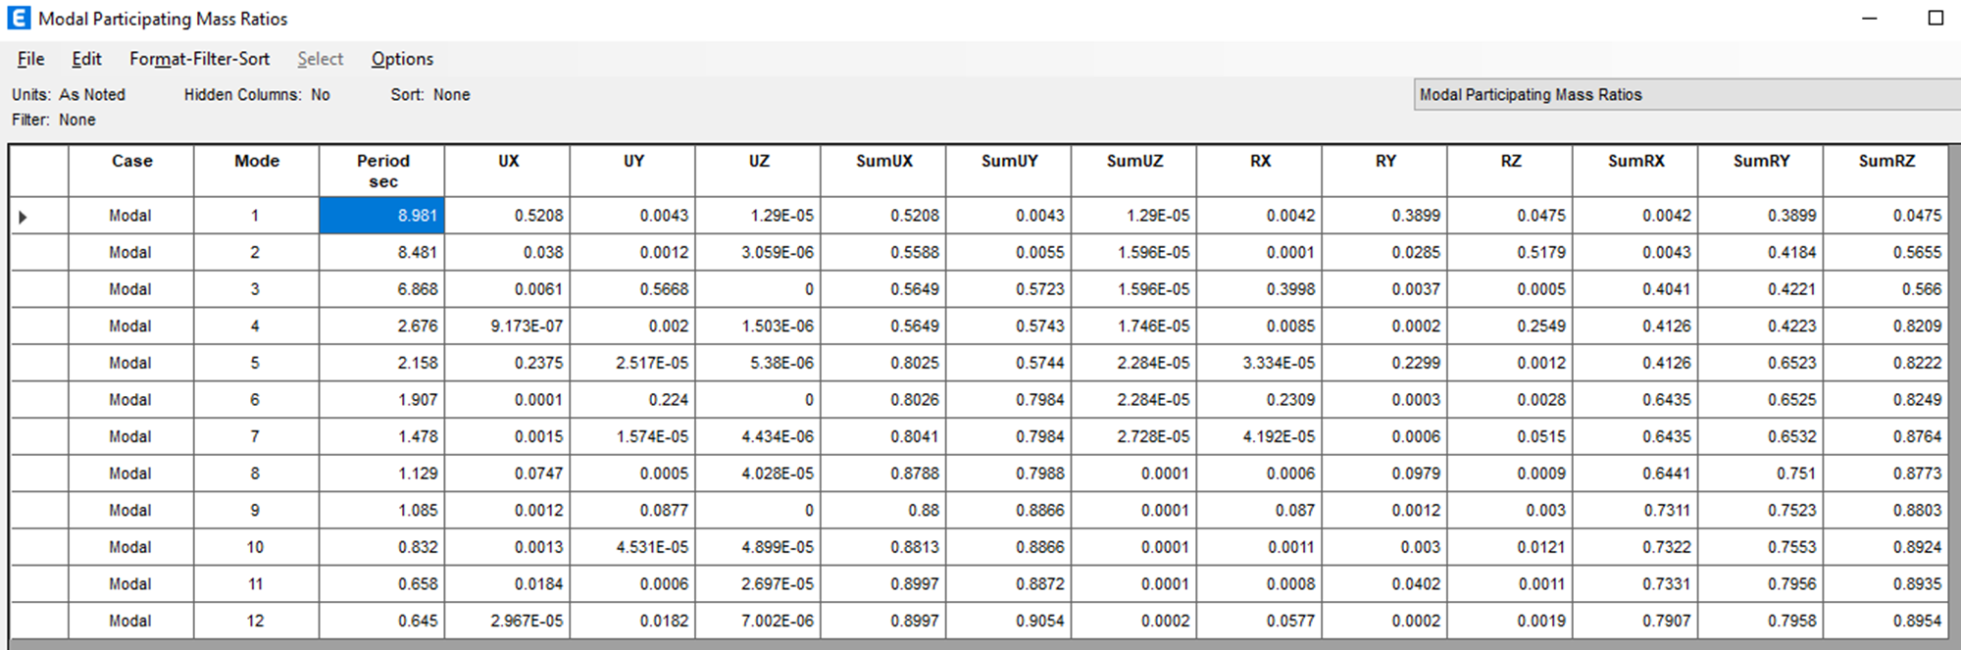Select the RY cell 0.2299 in Mode 5

point(1384,363)
